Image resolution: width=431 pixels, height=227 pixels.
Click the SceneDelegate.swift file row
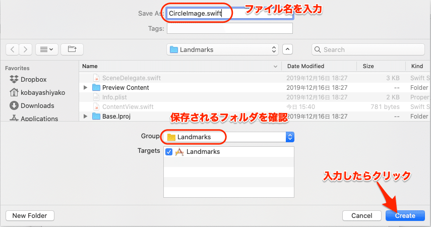pos(255,78)
